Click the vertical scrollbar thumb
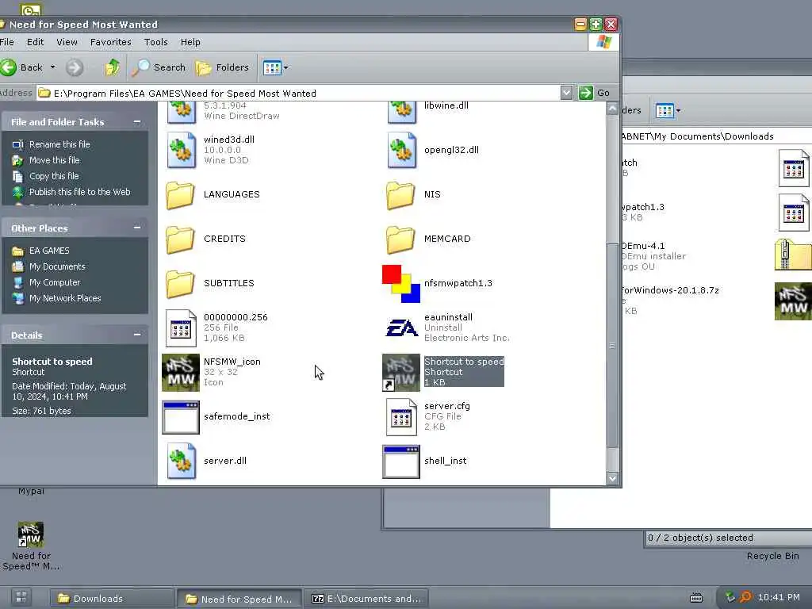Viewport: 812px width, 609px height. tap(612, 346)
